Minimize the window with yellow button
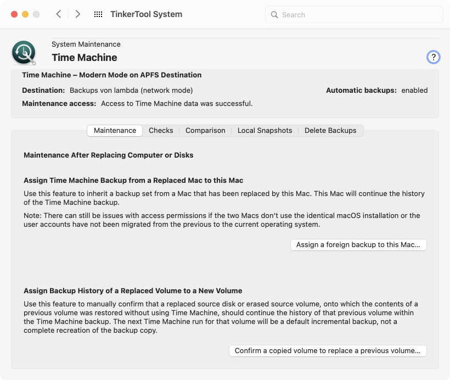450x380 pixels. 25,14
